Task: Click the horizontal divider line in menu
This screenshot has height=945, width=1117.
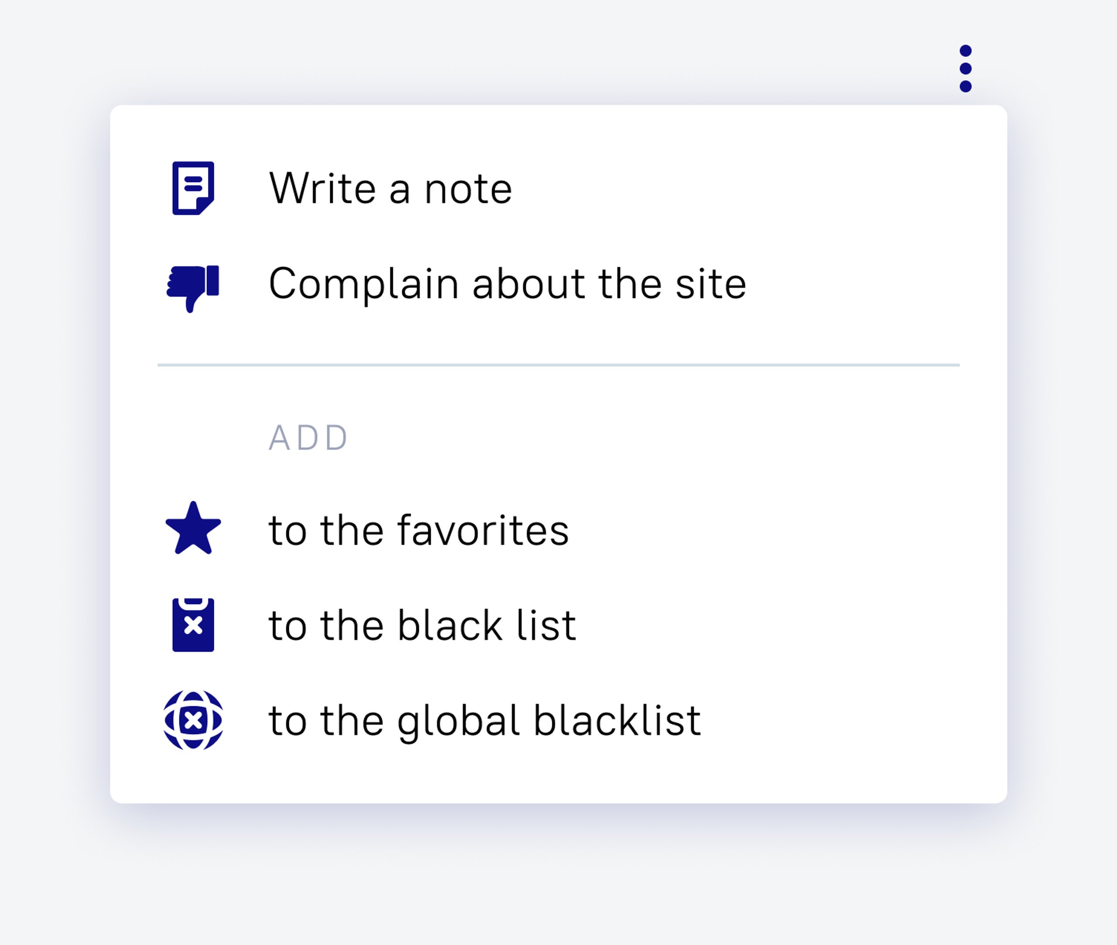Action: (558, 365)
